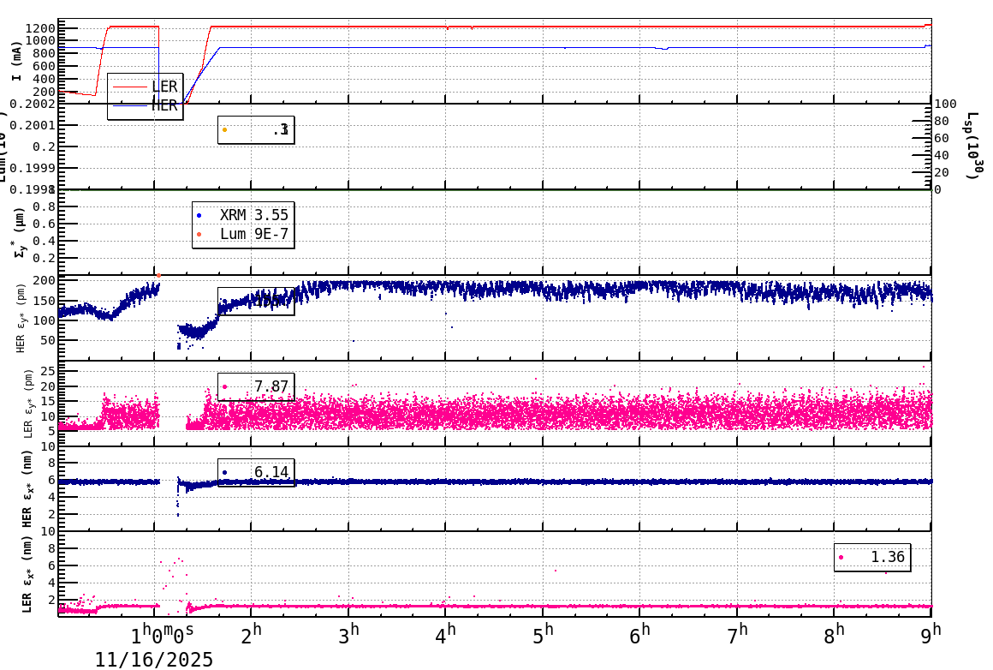Image resolution: width=993 pixels, height=670 pixels.
Task: Click the '100' tick on right Lsp axis
Action: coord(946,104)
